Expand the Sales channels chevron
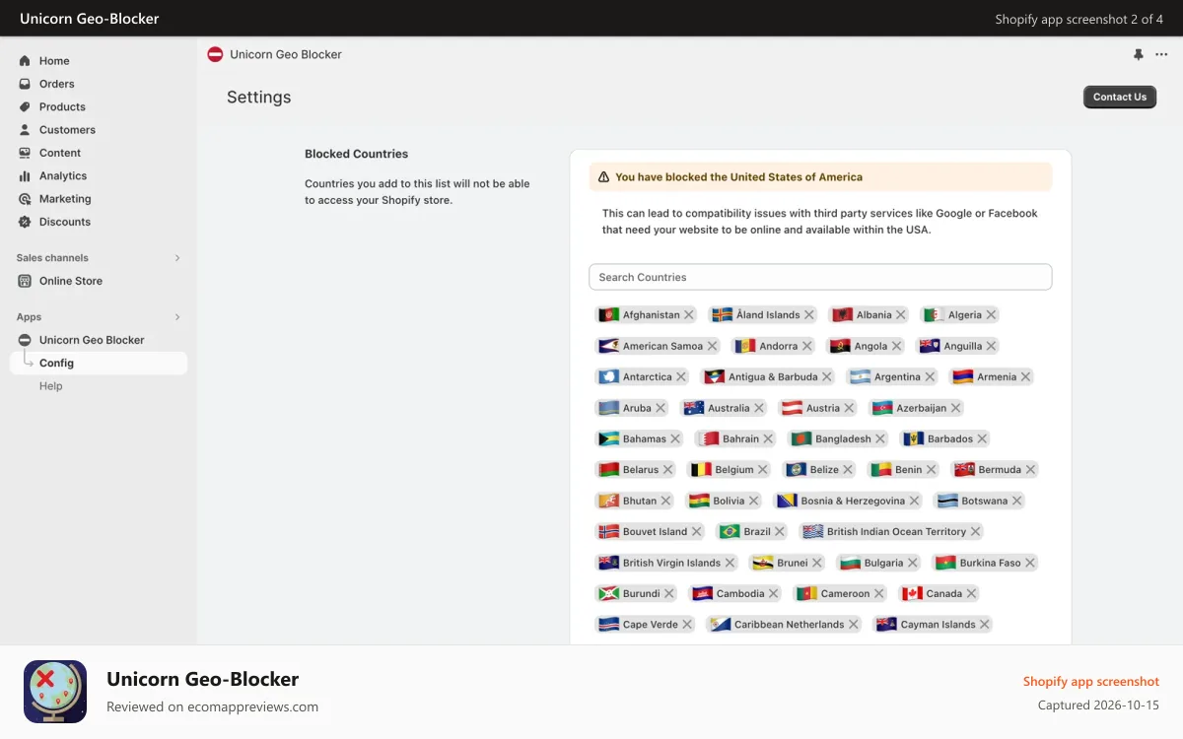This screenshot has height=739, width=1183. (177, 258)
